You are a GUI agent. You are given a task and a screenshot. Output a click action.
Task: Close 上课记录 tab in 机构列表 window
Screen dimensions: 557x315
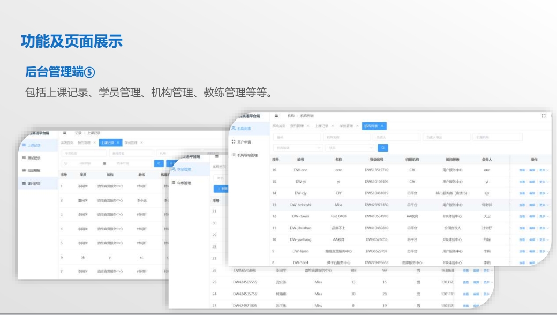click(x=333, y=126)
